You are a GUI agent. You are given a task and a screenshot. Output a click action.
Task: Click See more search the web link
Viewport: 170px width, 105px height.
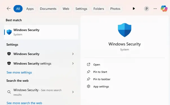tap(24, 103)
